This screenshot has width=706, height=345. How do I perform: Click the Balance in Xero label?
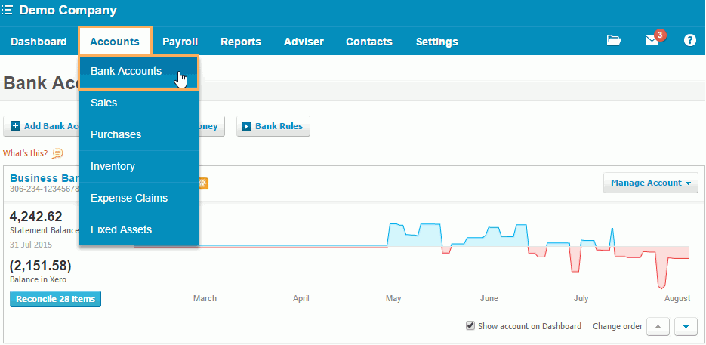(39, 279)
